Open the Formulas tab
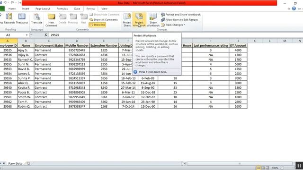303x170 pixels. pos(62,8)
